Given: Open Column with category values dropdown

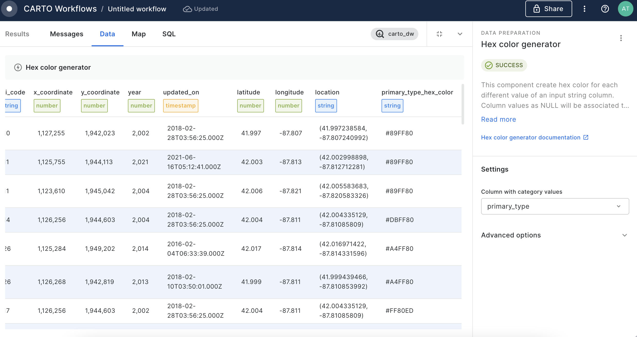Looking at the screenshot, I should click(555, 206).
